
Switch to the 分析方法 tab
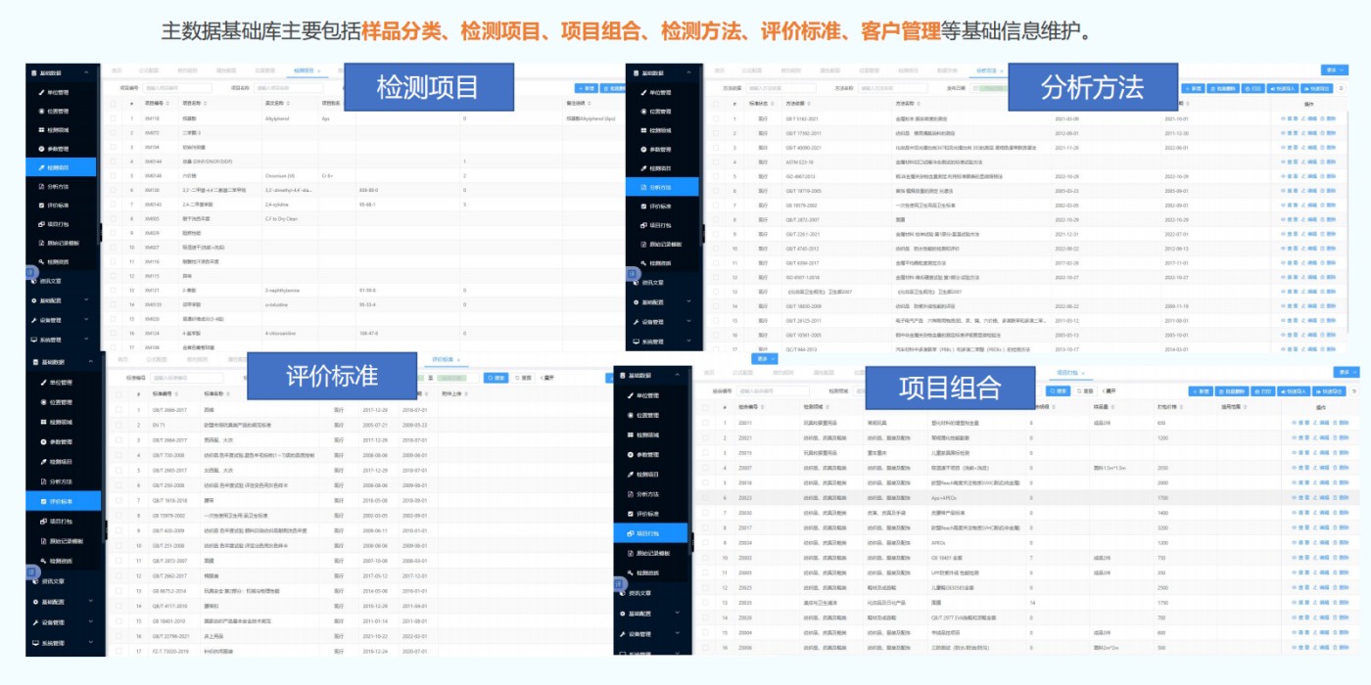tap(986, 71)
